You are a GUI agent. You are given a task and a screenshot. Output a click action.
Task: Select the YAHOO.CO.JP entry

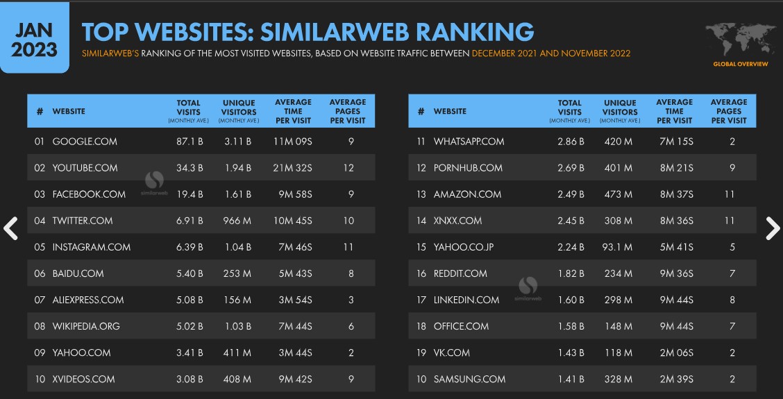coord(464,247)
